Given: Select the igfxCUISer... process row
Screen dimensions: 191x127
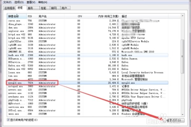Looking at the screenshot, I should (x=88, y=41).
